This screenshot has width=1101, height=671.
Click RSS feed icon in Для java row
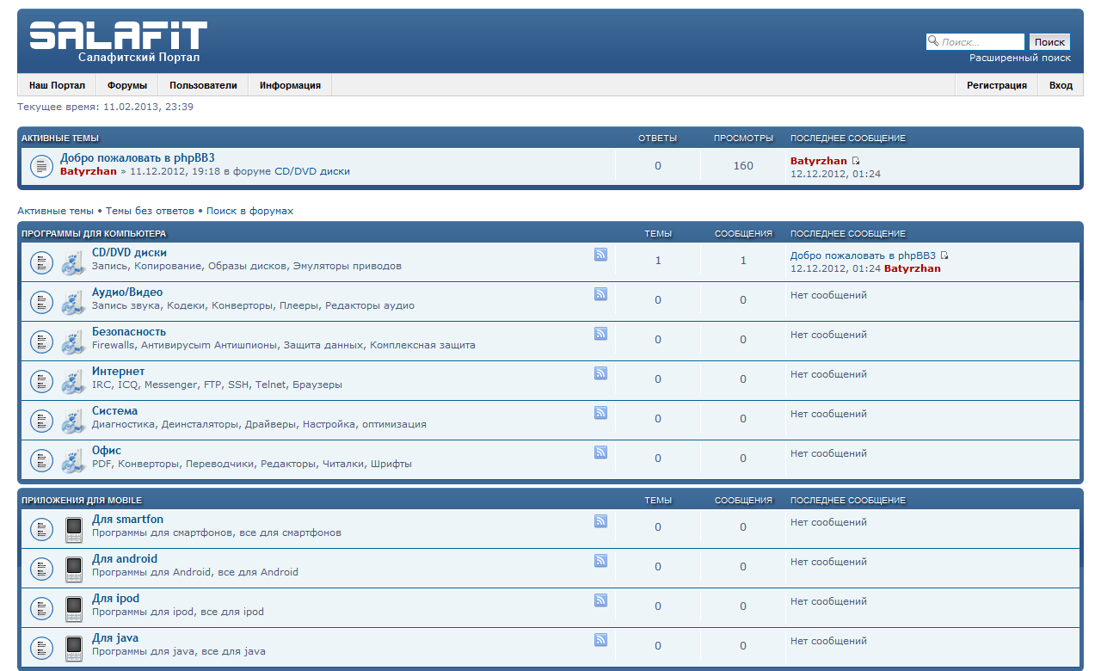click(600, 640)
